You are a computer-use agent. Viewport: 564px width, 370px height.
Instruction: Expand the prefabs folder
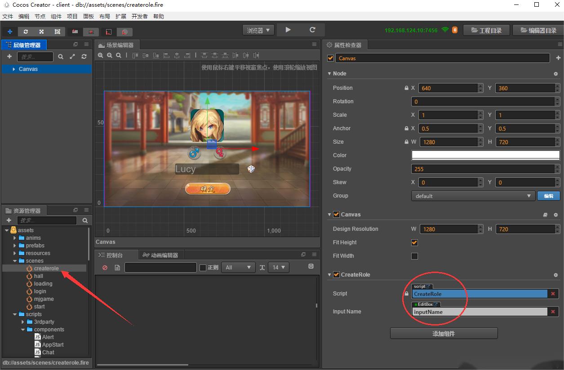point(15,246)
